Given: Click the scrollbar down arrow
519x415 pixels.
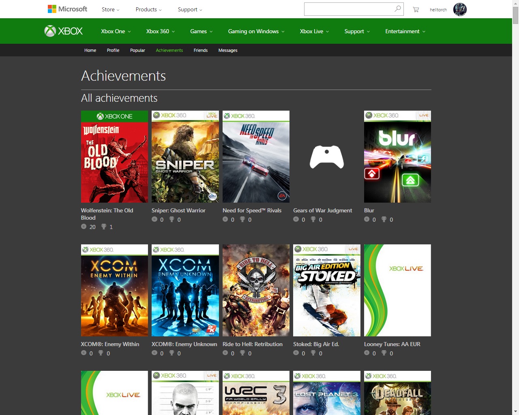Looking at the screenshot, I should [515, 411].
